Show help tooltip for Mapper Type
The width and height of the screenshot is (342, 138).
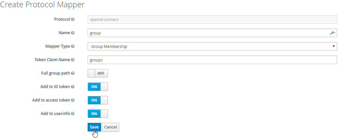pos(73,46)
